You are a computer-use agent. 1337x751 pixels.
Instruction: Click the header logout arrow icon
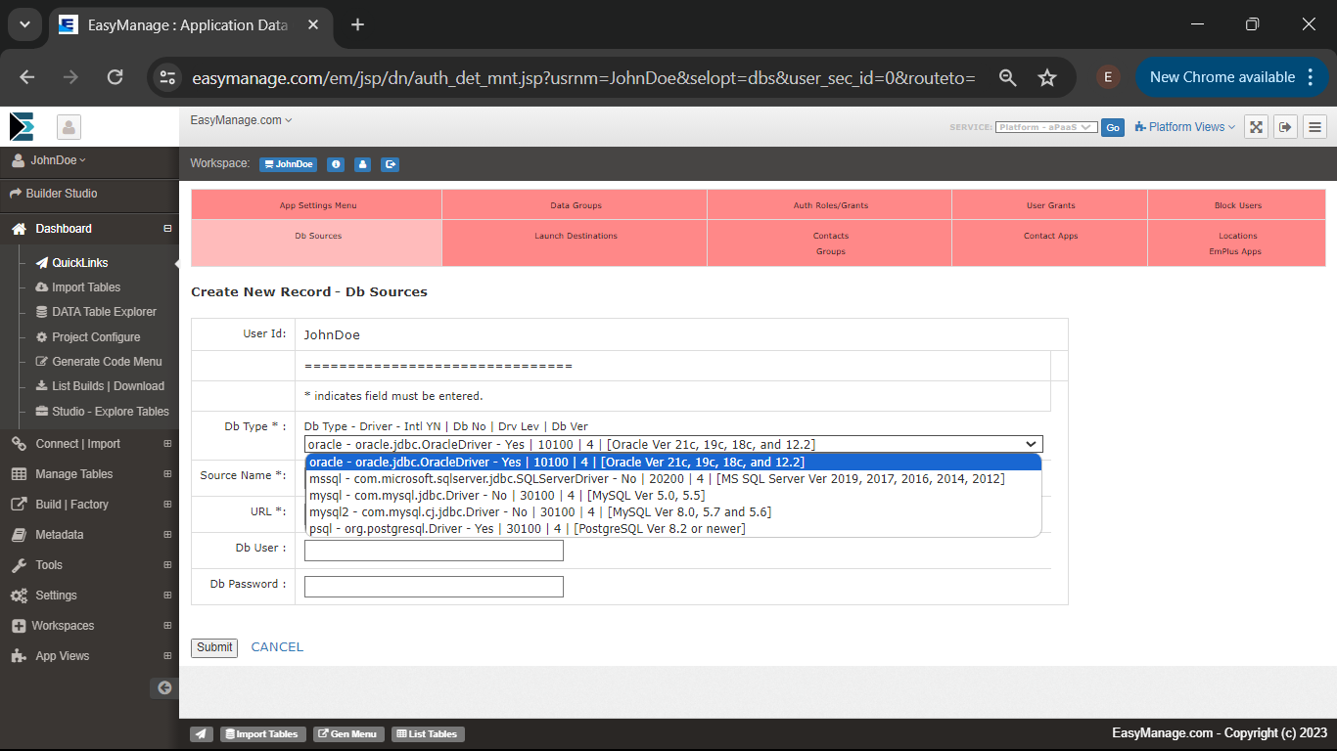(1286, 127)
